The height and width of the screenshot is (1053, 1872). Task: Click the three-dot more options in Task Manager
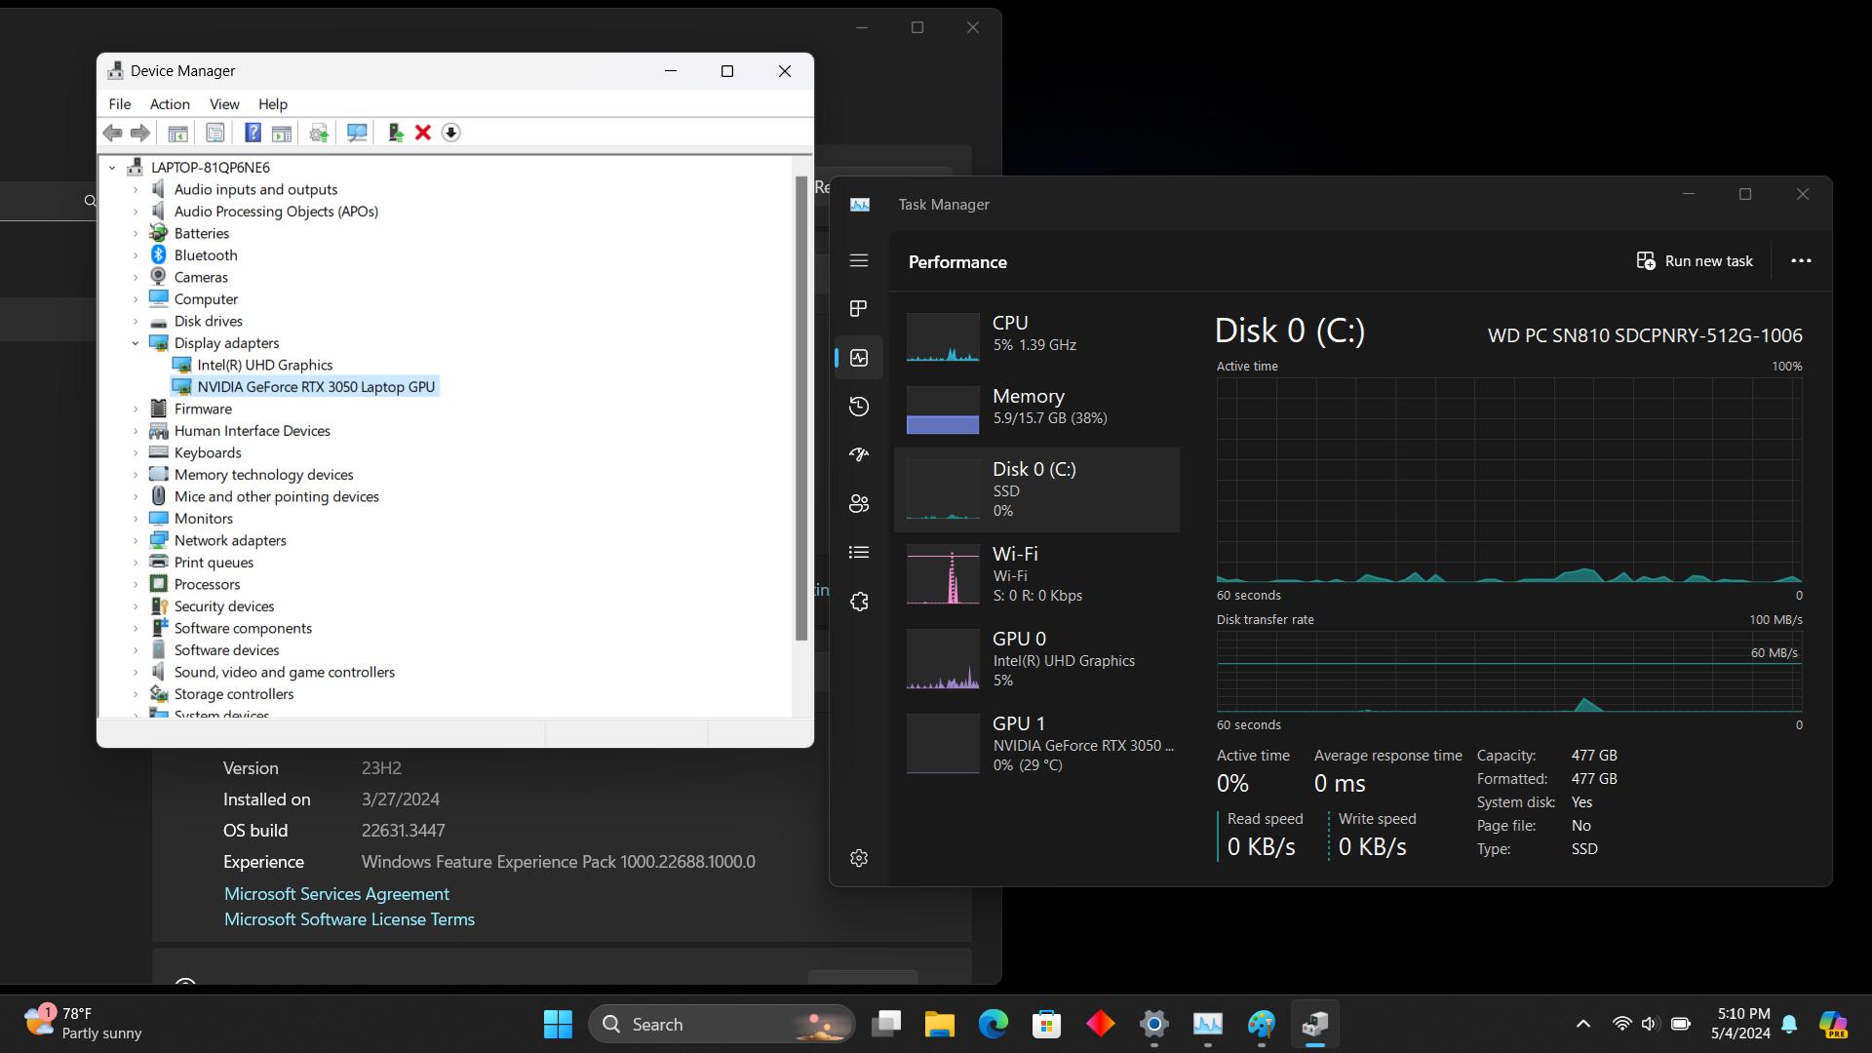tap(1801, 260)
